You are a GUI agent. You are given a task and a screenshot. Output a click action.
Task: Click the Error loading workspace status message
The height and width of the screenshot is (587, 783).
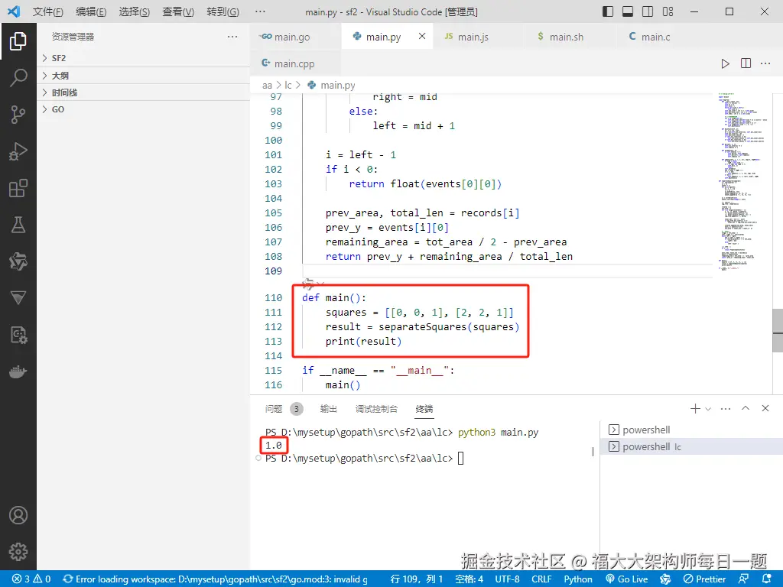(216, 579)
